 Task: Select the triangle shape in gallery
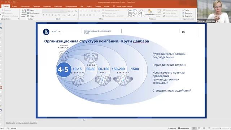tap(134, 13)
